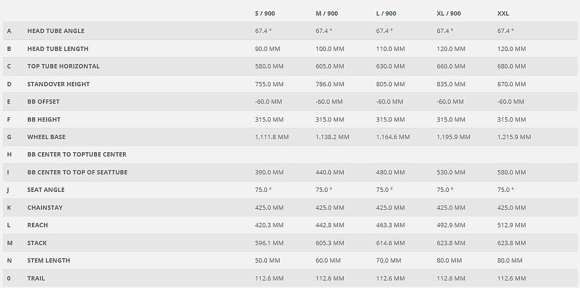The height and width of the screenshot is (288, 580).
Task: Select the XL / 900 column header
Action: pos(449,13)
